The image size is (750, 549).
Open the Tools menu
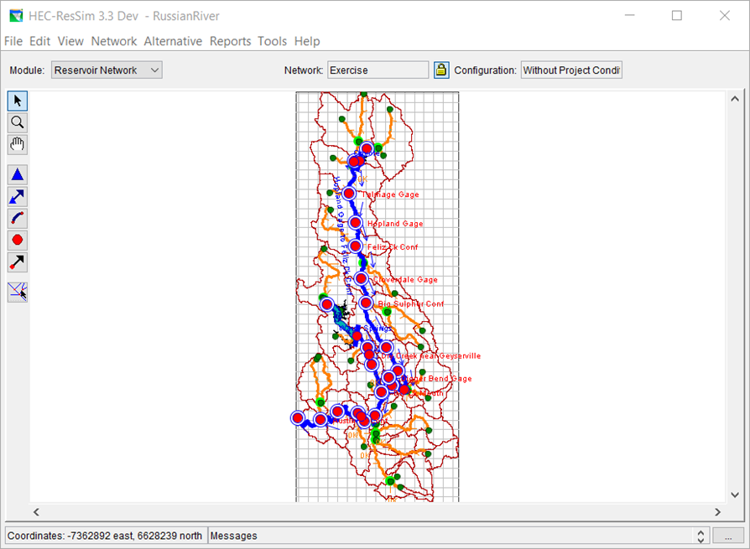[272, 41]
